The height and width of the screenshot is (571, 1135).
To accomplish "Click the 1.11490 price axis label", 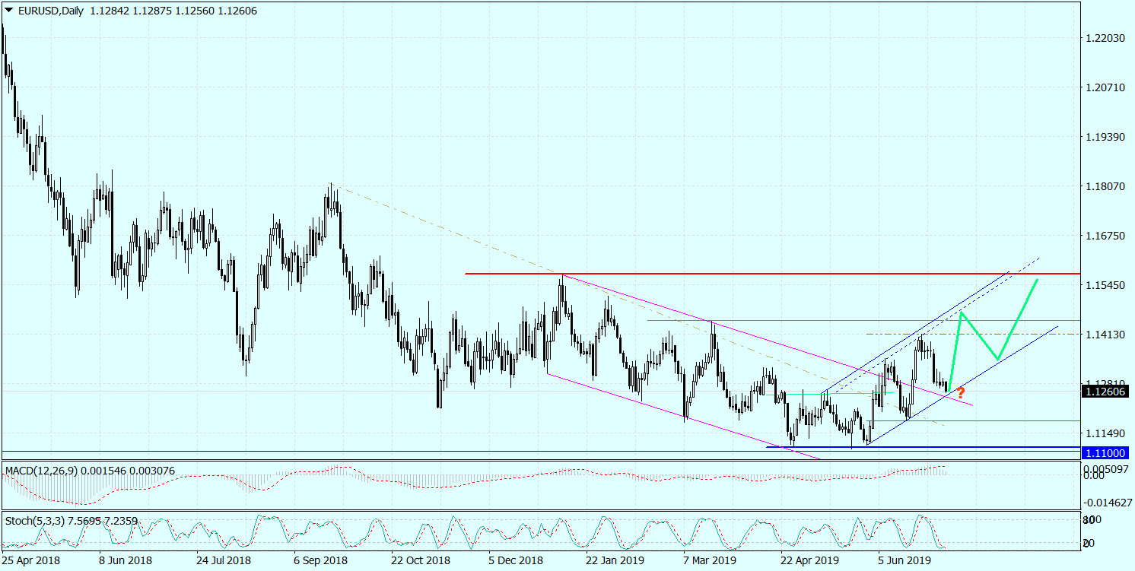I will point(1106,433).
